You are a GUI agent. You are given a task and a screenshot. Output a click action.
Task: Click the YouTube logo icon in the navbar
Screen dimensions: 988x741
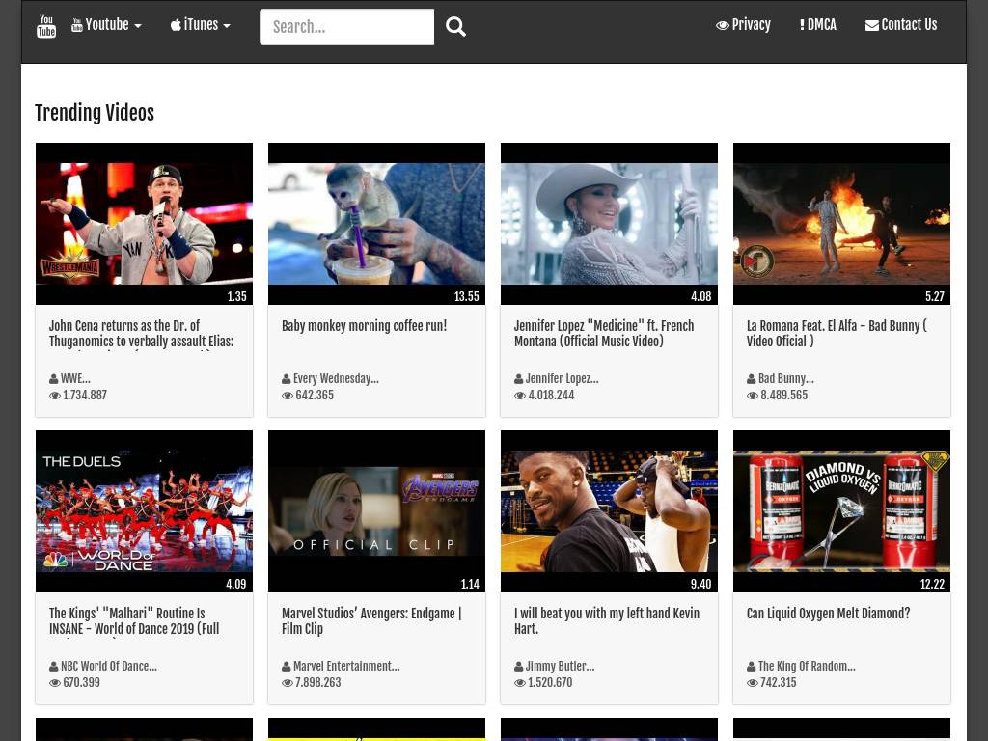point(46,26)
